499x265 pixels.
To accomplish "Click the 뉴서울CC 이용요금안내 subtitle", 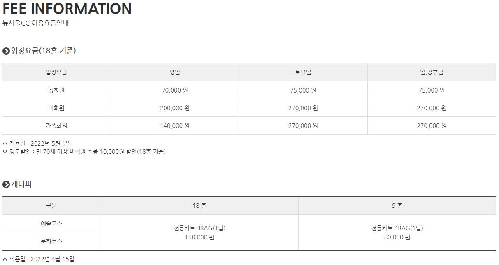I will [35, 23].
